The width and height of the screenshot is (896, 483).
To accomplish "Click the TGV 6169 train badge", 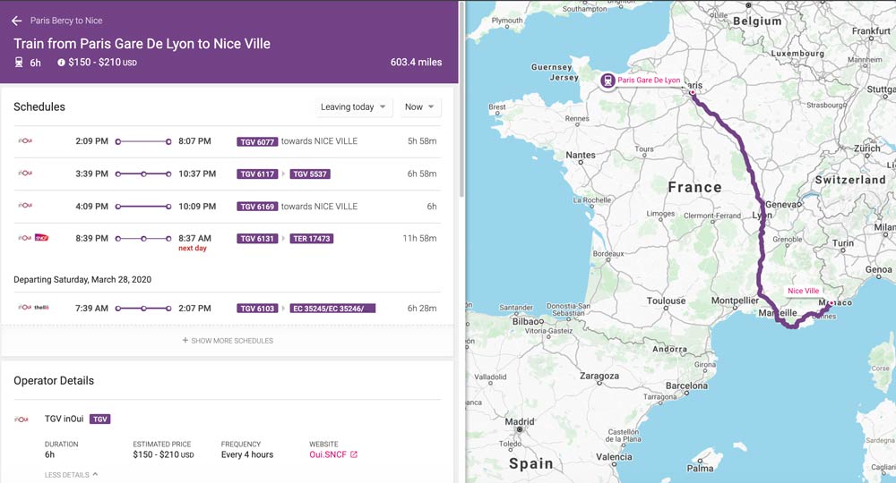I will [257, 207].
